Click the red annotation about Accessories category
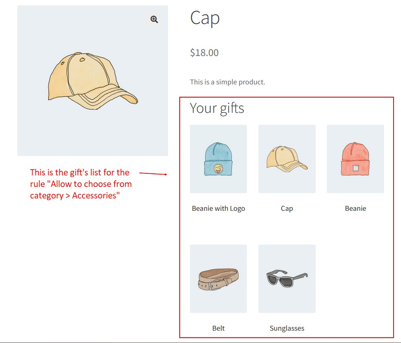Screen dimensions: 401x343 (x=81, y=184)
